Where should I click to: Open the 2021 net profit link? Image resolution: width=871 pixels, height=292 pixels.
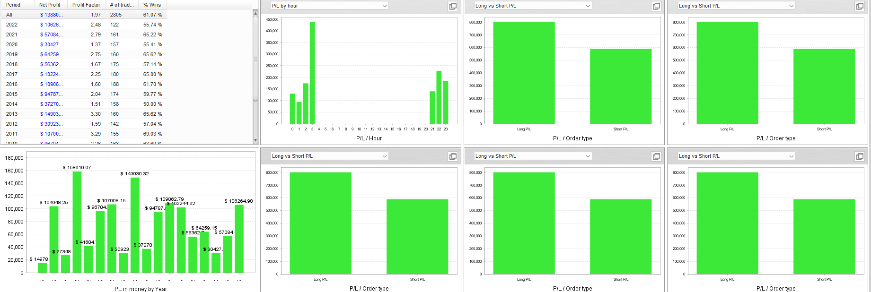(x=51, y=34)
